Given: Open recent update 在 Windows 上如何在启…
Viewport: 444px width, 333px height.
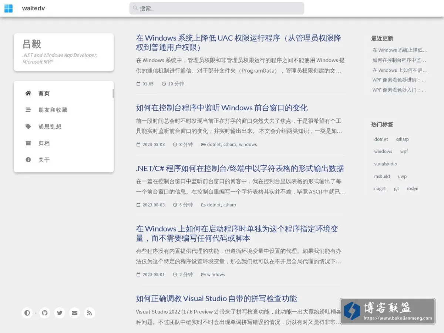Looking at the screenshot, I should tap(400, 70).
